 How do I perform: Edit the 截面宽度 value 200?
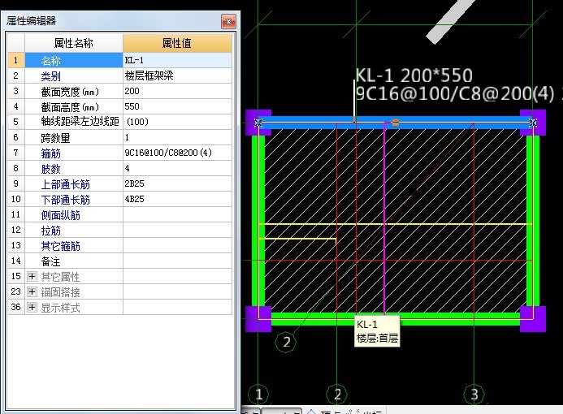177,91
